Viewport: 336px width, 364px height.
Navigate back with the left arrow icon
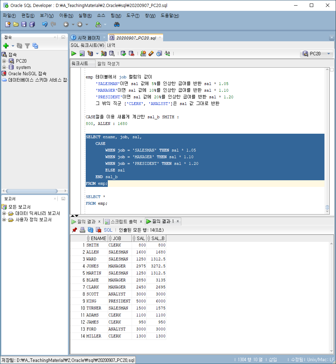tap(66, 24)
